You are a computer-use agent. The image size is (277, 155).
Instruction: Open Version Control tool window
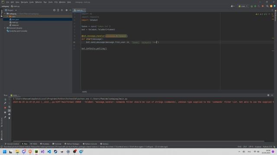tap(12, 144)
